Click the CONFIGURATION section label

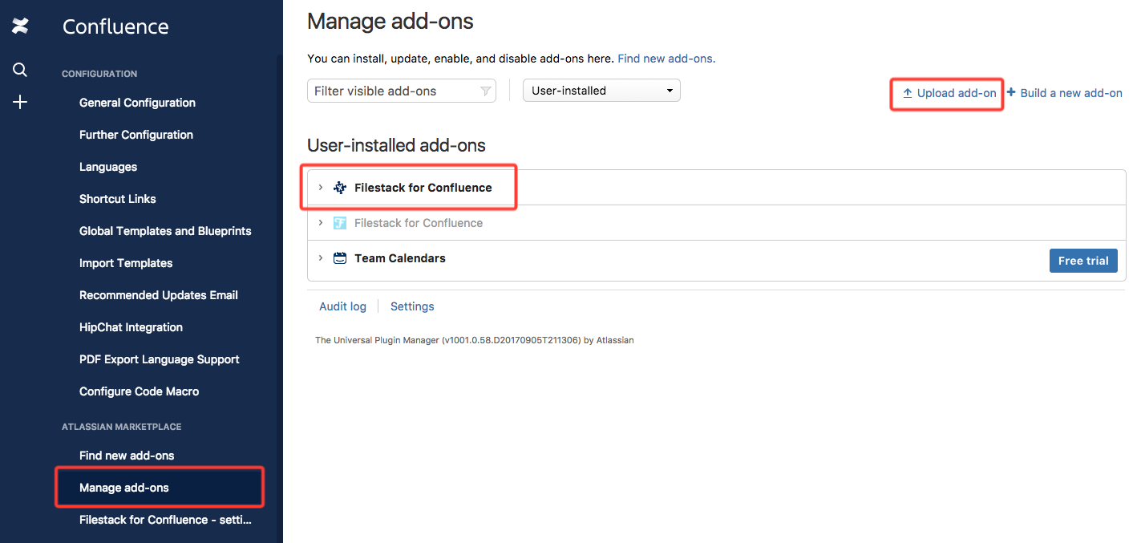(x=99, y=74)
